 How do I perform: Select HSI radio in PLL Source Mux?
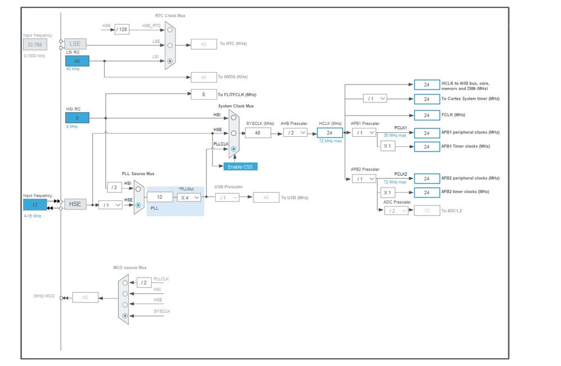point(138,189)
